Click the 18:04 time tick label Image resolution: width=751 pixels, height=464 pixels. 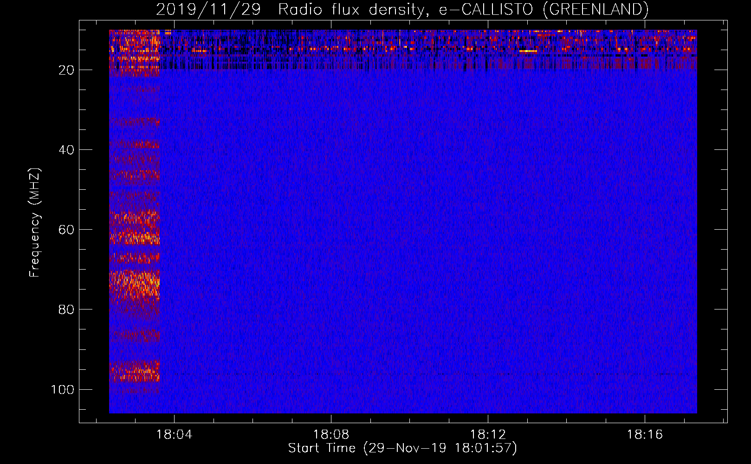[x=174, y=434]
